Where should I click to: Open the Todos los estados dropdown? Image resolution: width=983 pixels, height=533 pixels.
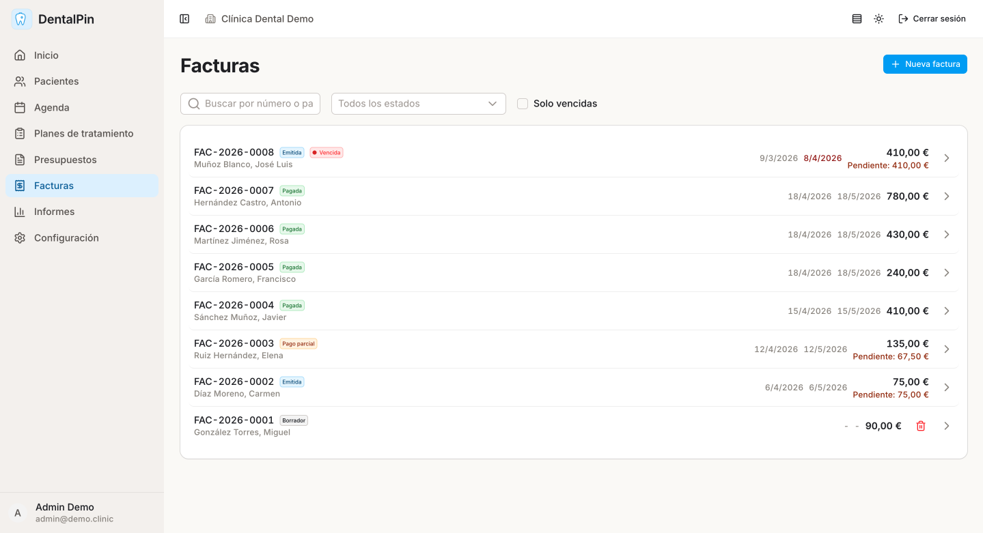pyautogui.click(x=418, y=103)
